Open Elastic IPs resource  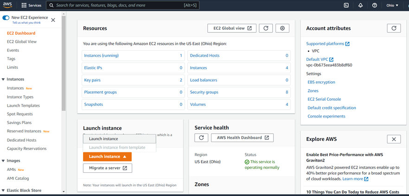(133, 68)
